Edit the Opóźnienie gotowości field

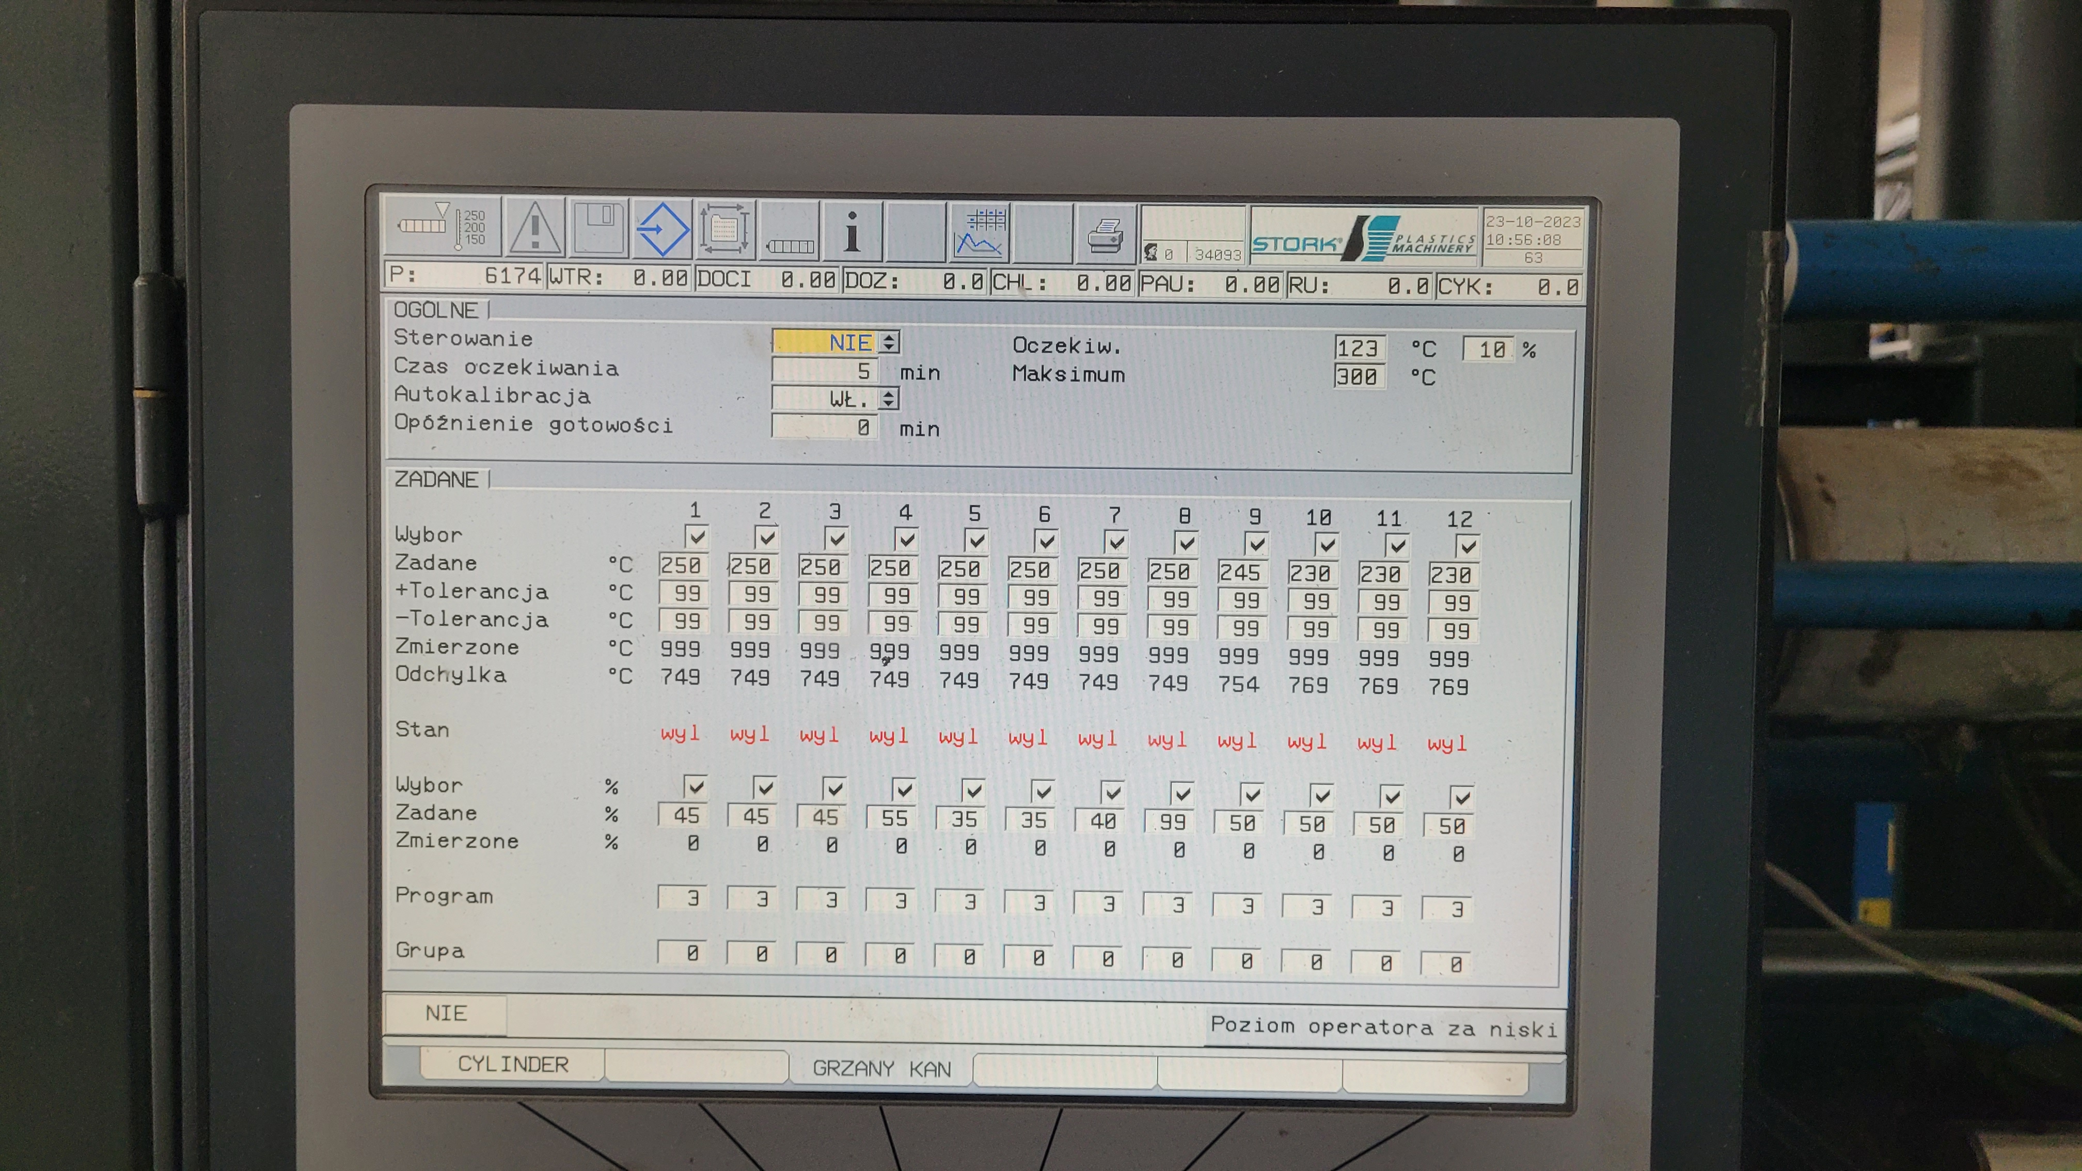tap(825, 426)
